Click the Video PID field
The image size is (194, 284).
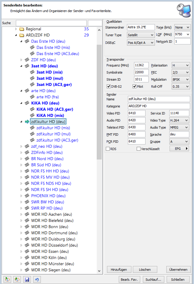(x=136, y=113)
